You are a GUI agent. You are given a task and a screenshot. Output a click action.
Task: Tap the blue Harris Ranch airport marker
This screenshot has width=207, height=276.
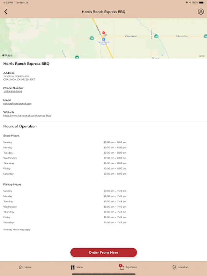click(104, 39)
